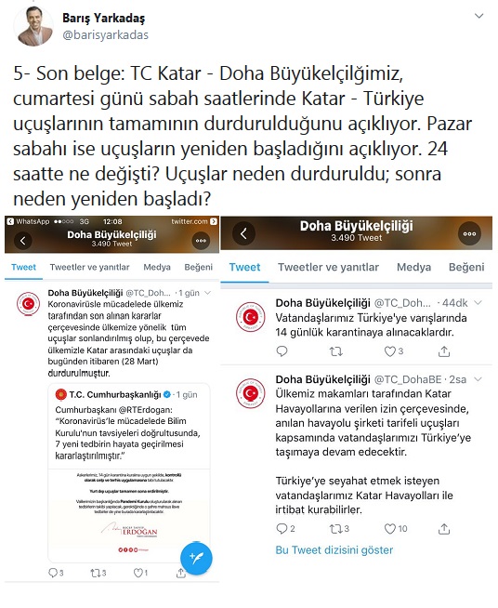Open three-dot menu in left profile header
This screenshot has height=608, width=498.
point(201,241)
